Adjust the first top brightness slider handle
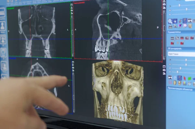 click(179, 5)
